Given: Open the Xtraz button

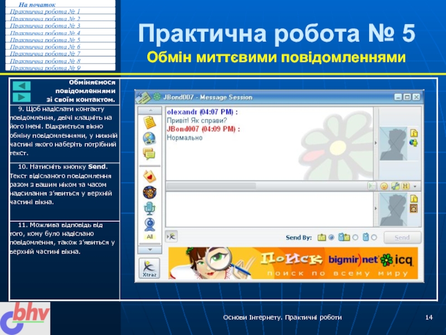Looking at the screenshot, I should (149, 268).
